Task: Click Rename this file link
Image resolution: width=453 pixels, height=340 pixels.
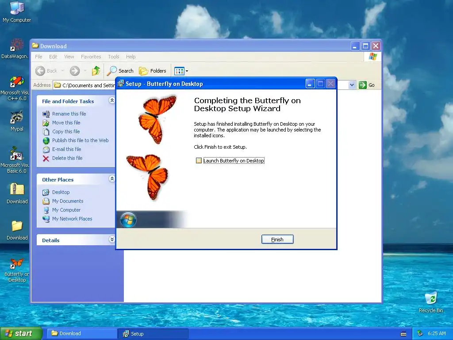Action: [69, 114]
